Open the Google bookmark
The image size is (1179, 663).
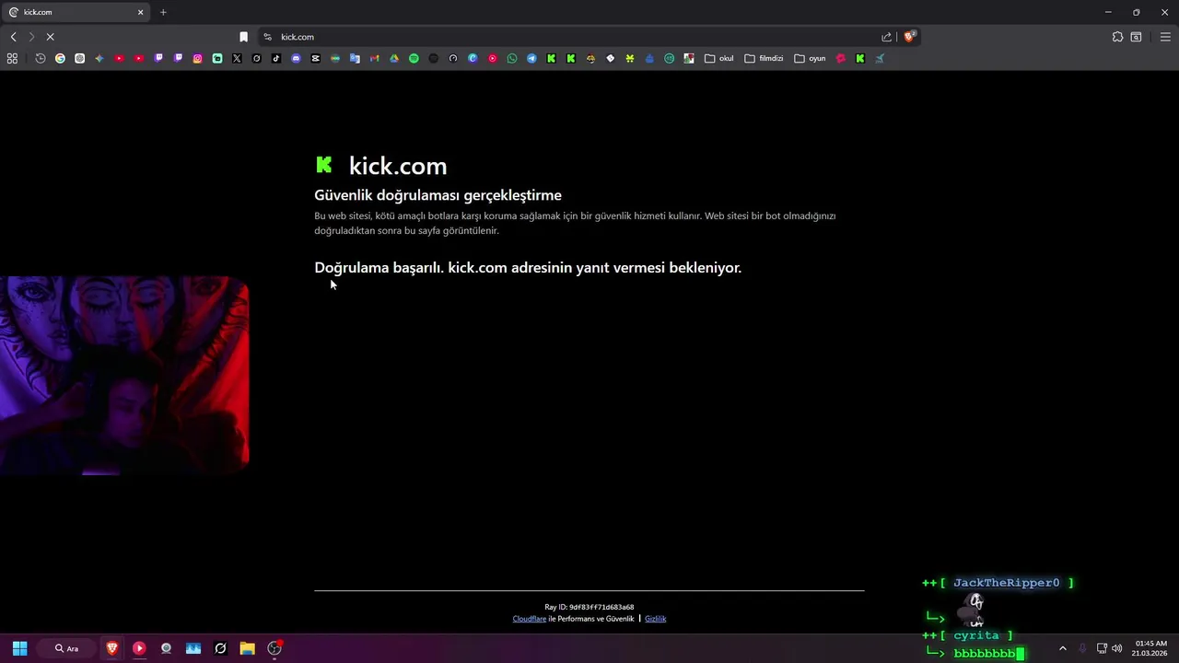pyautogui.click(x=60, y=58)
